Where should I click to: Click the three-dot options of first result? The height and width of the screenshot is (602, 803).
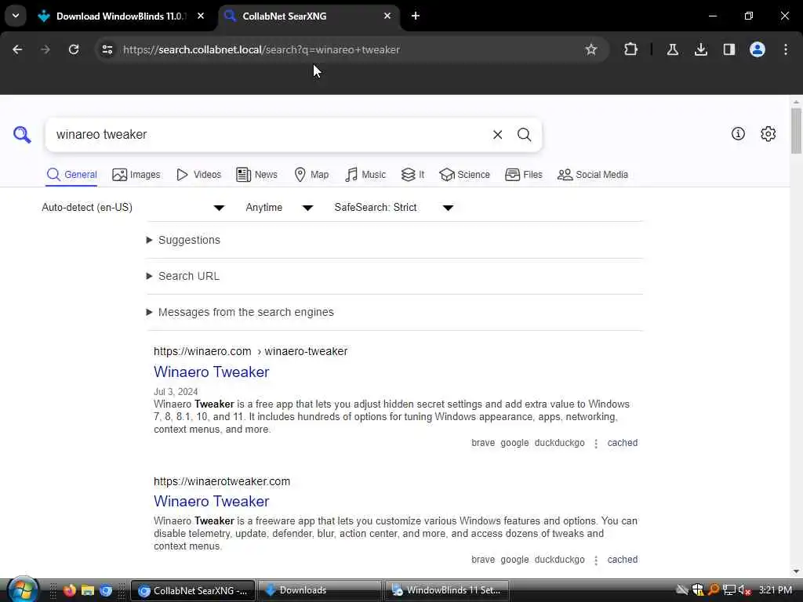[596, 444]
